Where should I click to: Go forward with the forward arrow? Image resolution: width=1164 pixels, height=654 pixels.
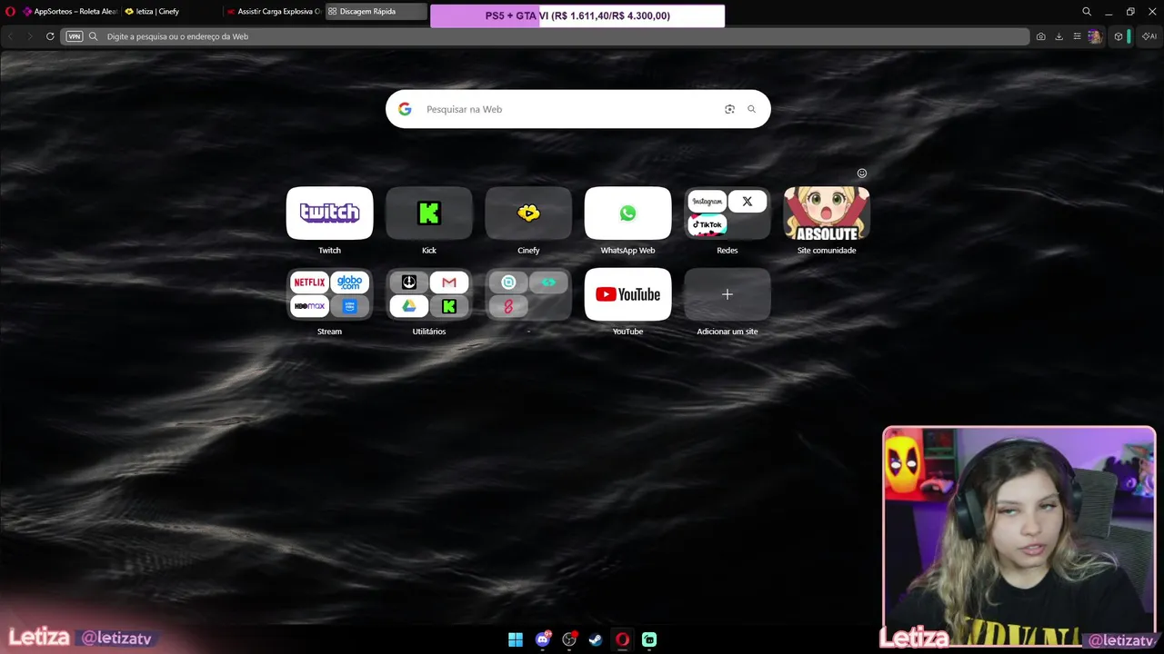pyautogui.click(x=30, y=36)
